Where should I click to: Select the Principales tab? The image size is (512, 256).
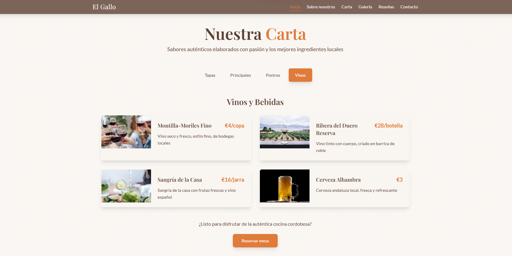click(x=240, y=75)
